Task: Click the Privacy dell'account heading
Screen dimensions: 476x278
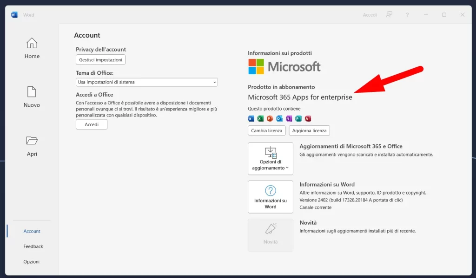Action: click(101, 49)
